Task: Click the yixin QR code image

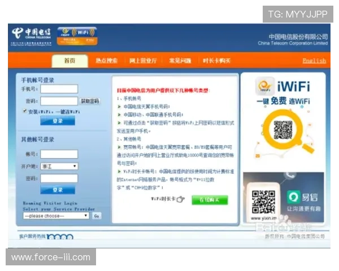Action: click(x=263, y=202)
